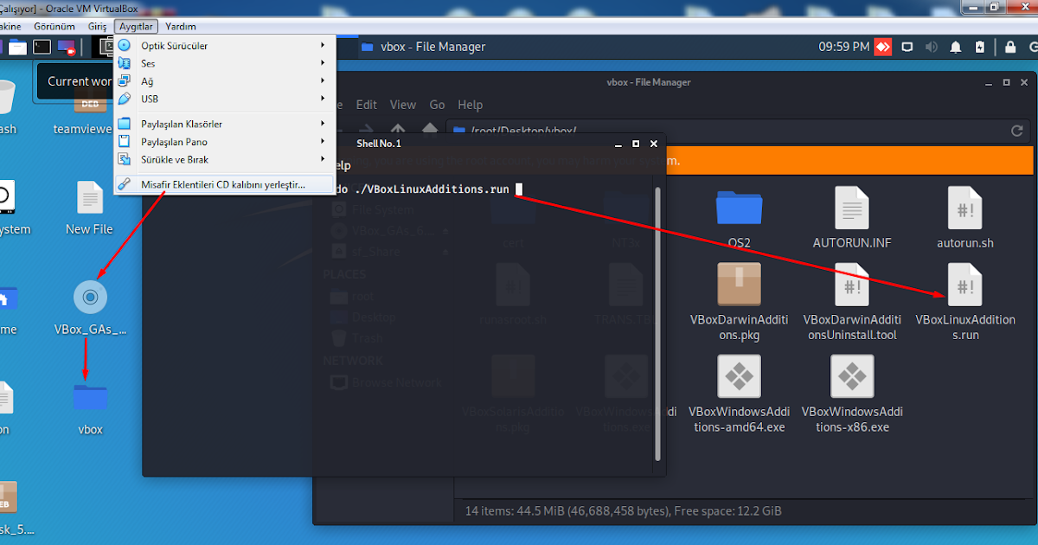The width and height of the screenshot is (1038, 545).
Task: Open the Help menu in File Manager
Action: 470,105
